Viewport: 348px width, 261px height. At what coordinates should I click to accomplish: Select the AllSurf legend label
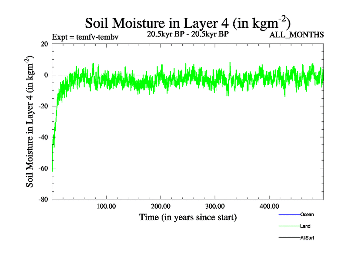tap(307, 238)
